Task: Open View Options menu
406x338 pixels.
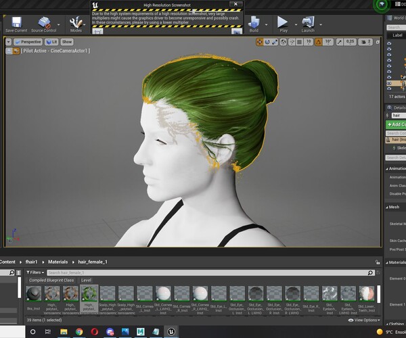Action: [364, 320]
